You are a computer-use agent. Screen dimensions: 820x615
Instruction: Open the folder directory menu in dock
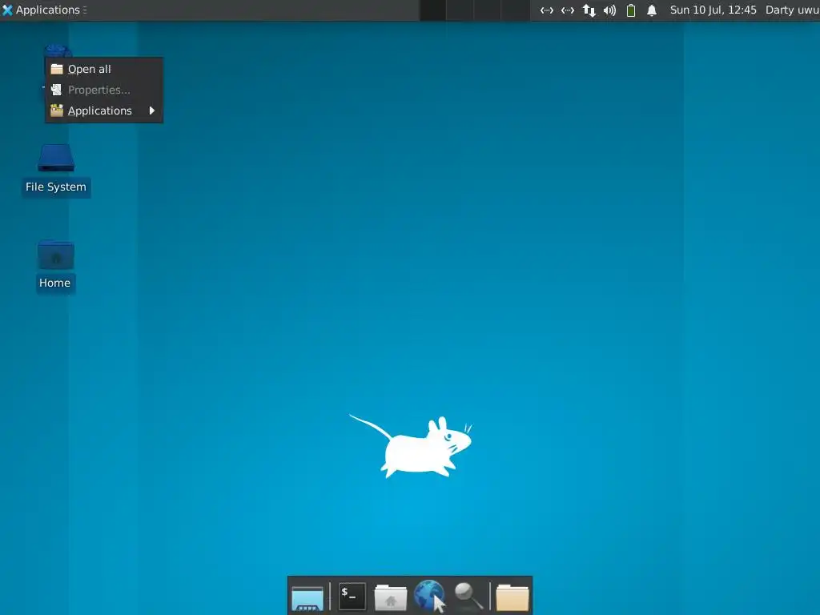pyautogui.click(x=512, y=597)
